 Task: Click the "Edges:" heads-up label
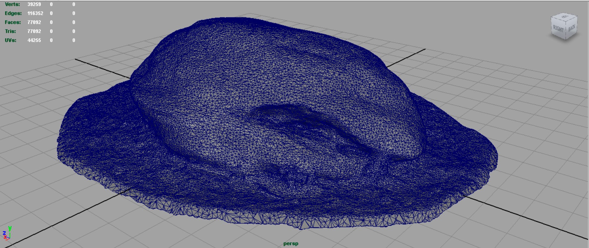coord(13,13)
